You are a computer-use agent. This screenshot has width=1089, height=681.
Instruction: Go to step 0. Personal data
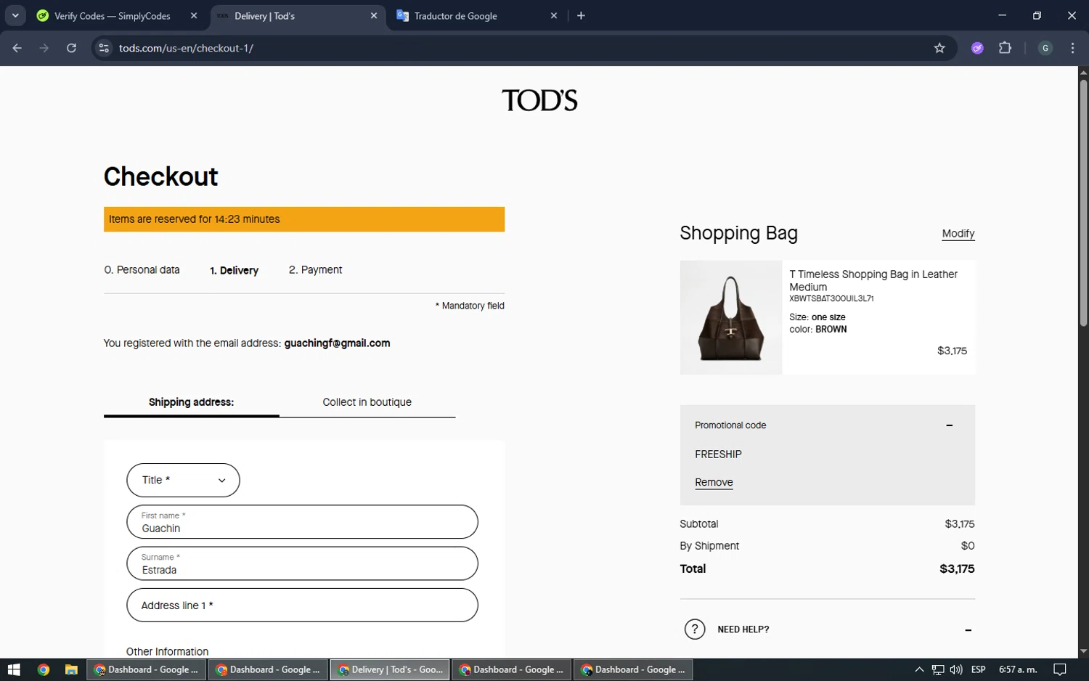tap(142, 269)
